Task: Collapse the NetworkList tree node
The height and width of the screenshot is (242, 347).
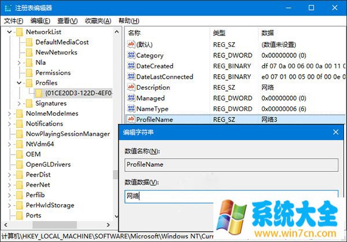Action: [x=9, y=32]
